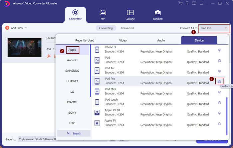
Task: Open custom profile gear for iPhone SE
Action: pos(219,50)
